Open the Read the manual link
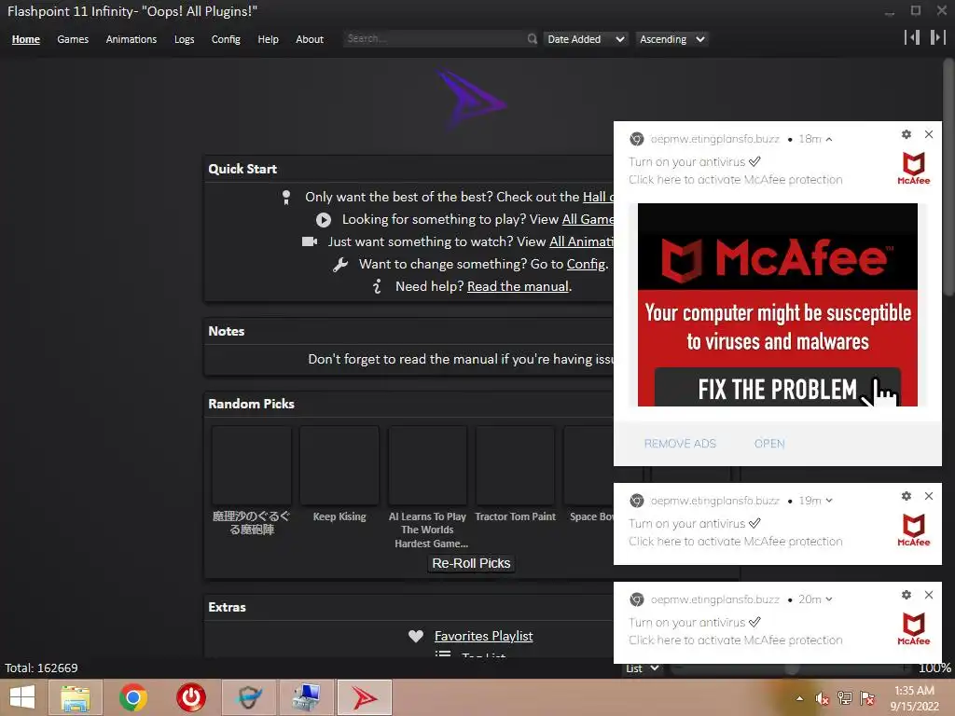The image size is (955, 716). (x=518, y=286)
